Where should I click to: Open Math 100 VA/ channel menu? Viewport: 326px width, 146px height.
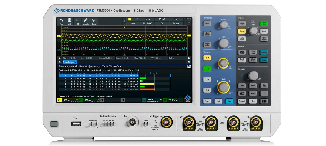tap(151, 100)
